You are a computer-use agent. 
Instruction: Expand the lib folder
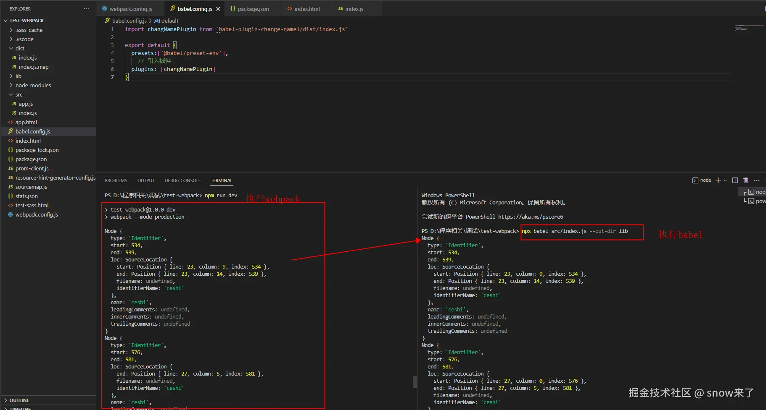11,76
